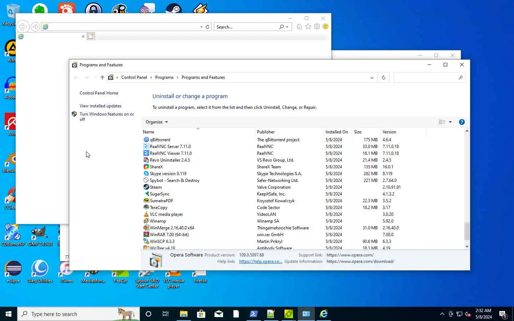Viewport: 514px width, 321px height.
Task: Select the ShareX entry icon
Action: pos(146,167)
